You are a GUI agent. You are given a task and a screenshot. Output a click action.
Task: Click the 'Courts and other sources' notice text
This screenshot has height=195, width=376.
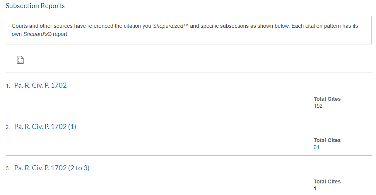(x=42, y=26)
